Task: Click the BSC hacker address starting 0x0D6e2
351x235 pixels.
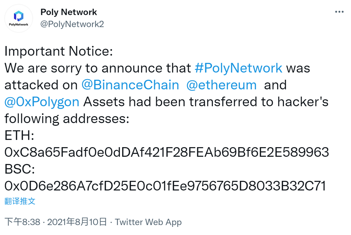Action: pos(165,186)
